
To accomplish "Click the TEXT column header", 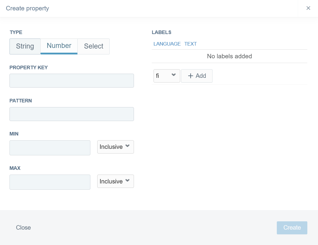I will (190, 44).
